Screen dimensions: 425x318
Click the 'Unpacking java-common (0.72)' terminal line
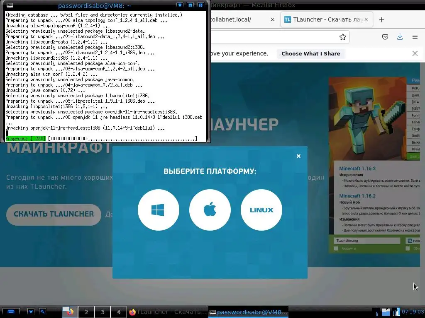(45, 90)
